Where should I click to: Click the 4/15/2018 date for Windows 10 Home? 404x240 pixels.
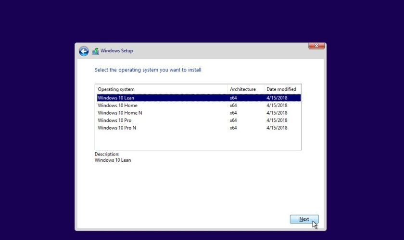tap(277, 105)
